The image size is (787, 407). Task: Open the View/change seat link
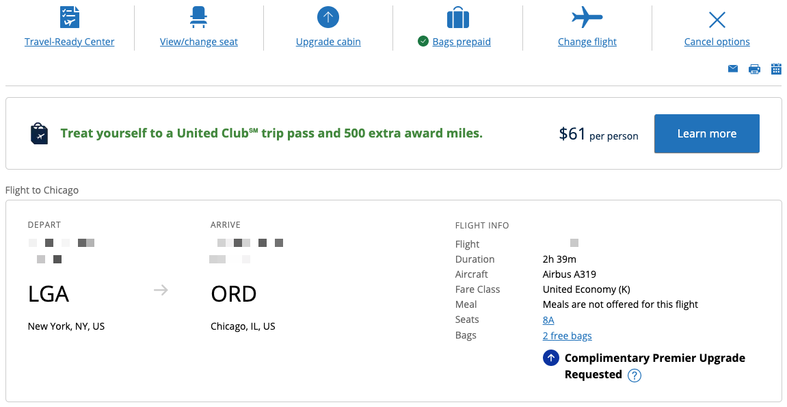coord(199,42)
